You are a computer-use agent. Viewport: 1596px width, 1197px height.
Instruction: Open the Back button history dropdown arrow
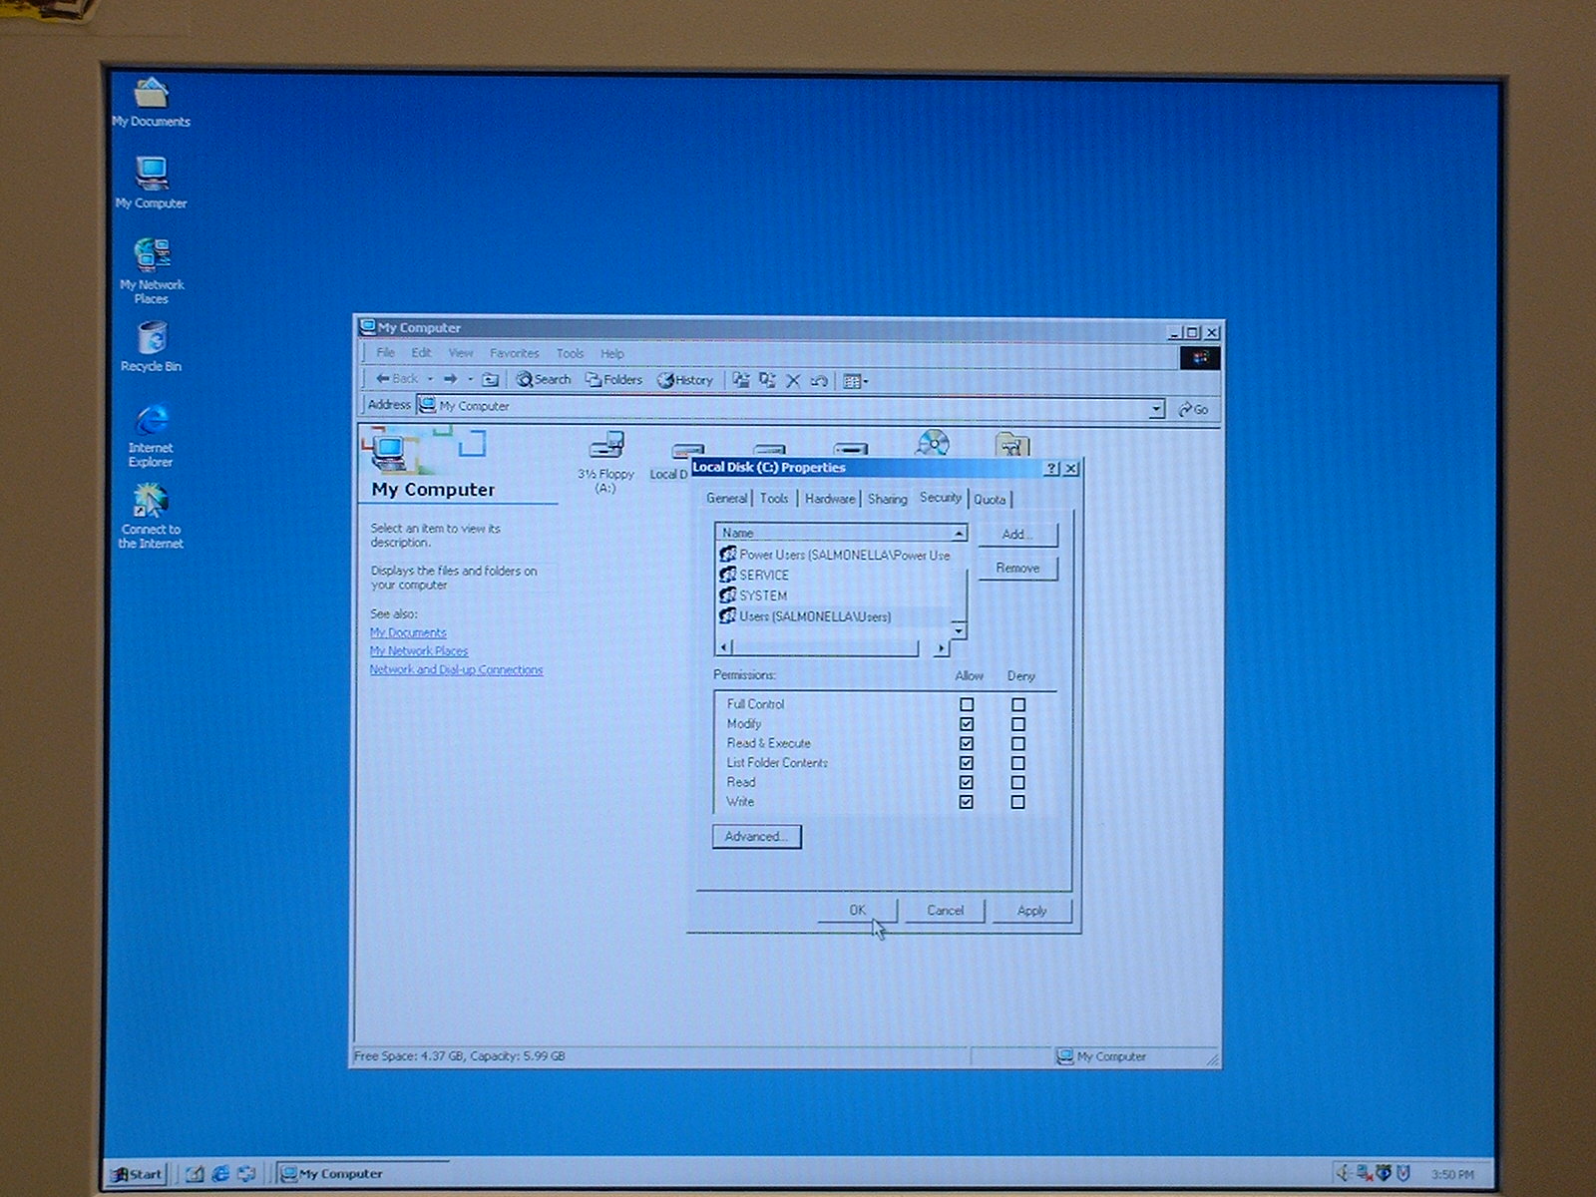coord(430,380)
